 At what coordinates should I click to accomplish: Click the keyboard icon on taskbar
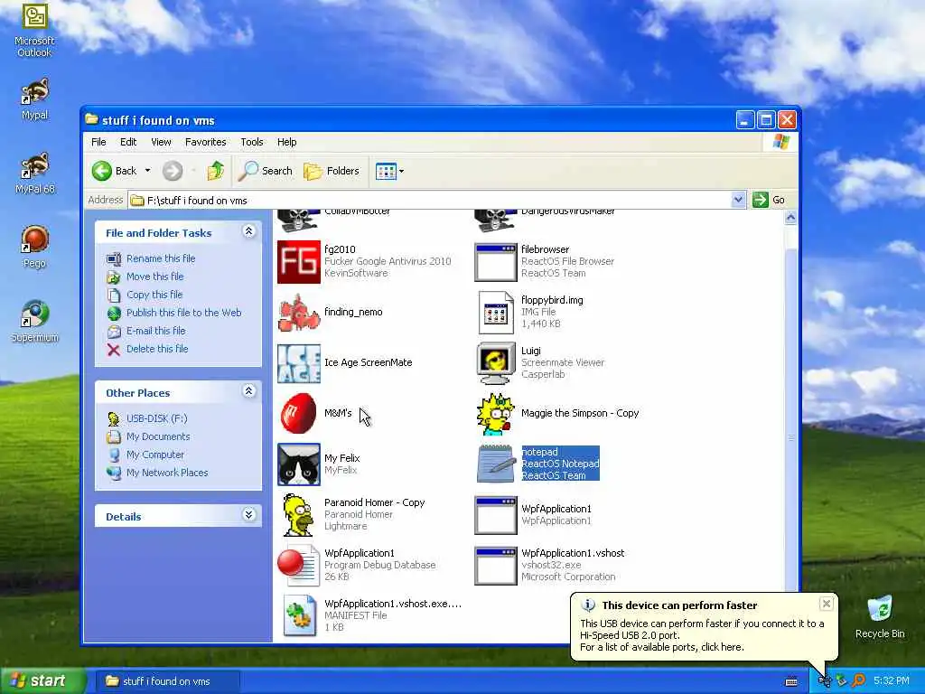pos(791,681)
